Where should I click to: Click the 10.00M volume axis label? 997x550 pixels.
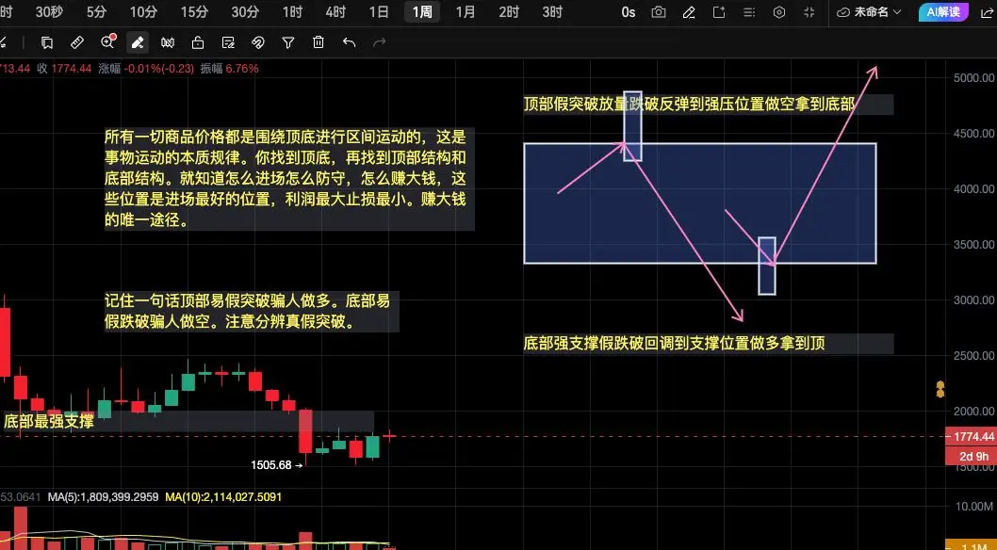tap(973, 506)
